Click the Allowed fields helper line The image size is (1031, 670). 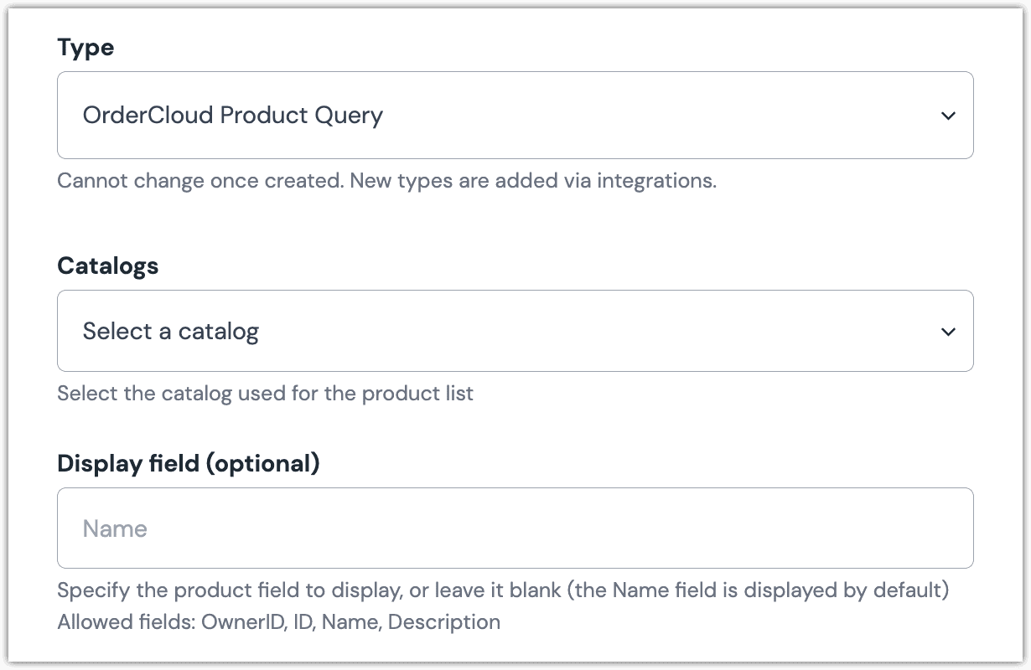point(278,622)
